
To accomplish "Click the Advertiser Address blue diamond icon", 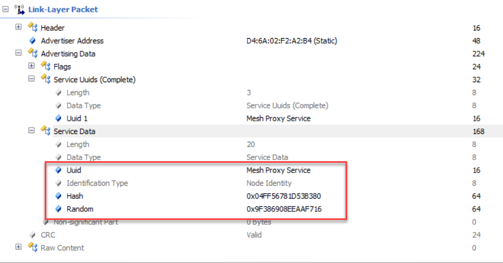I will (33, 41).
